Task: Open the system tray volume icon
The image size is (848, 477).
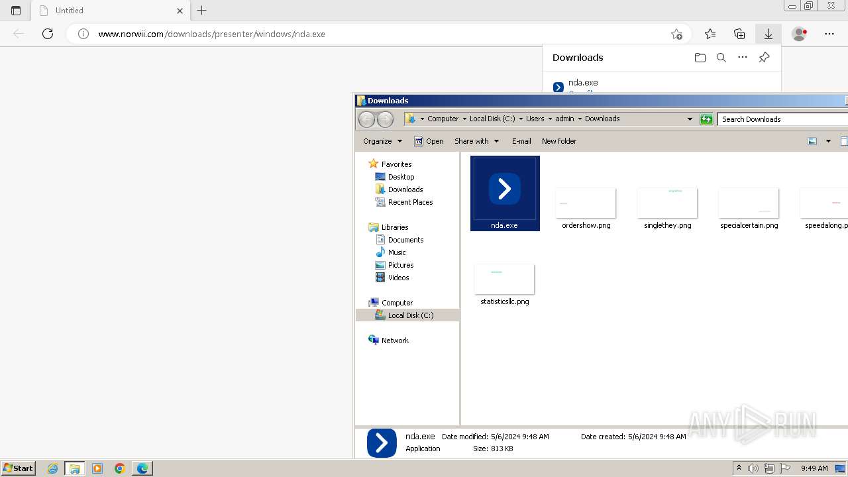Action: point(753,468)
